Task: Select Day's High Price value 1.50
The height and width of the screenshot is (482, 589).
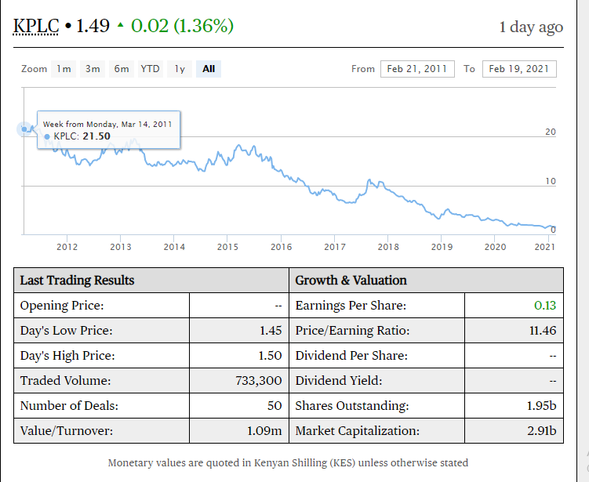Action: point(270,356)
